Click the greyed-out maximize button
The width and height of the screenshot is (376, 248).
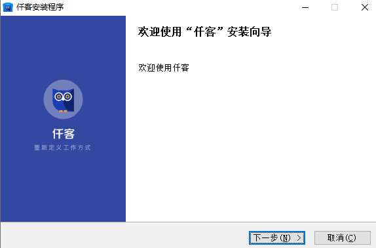pos(335,7)
